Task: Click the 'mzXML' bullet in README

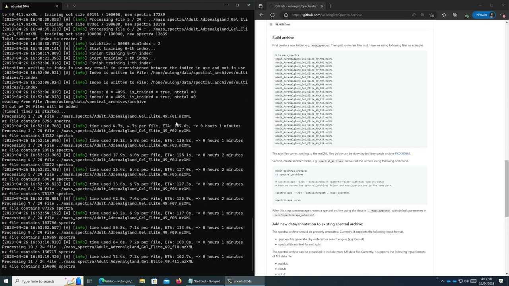Action: pyautogui.click(x=283, y=264)
